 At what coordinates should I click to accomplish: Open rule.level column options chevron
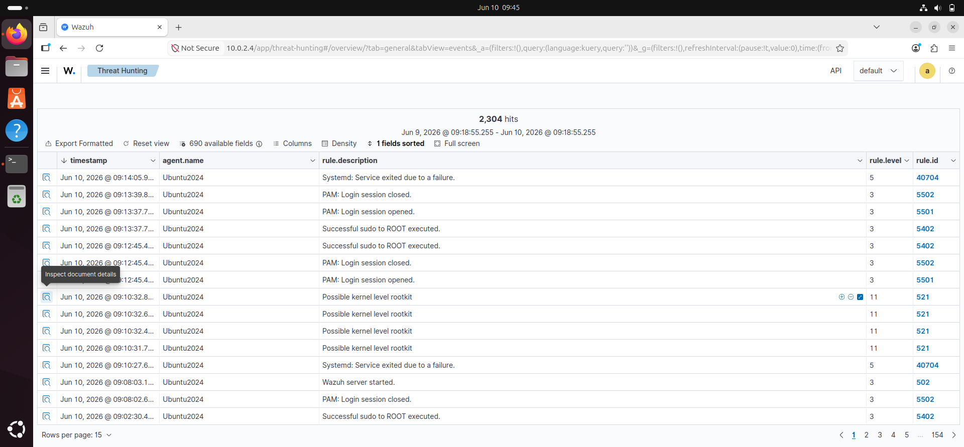[x=907, y=161]
